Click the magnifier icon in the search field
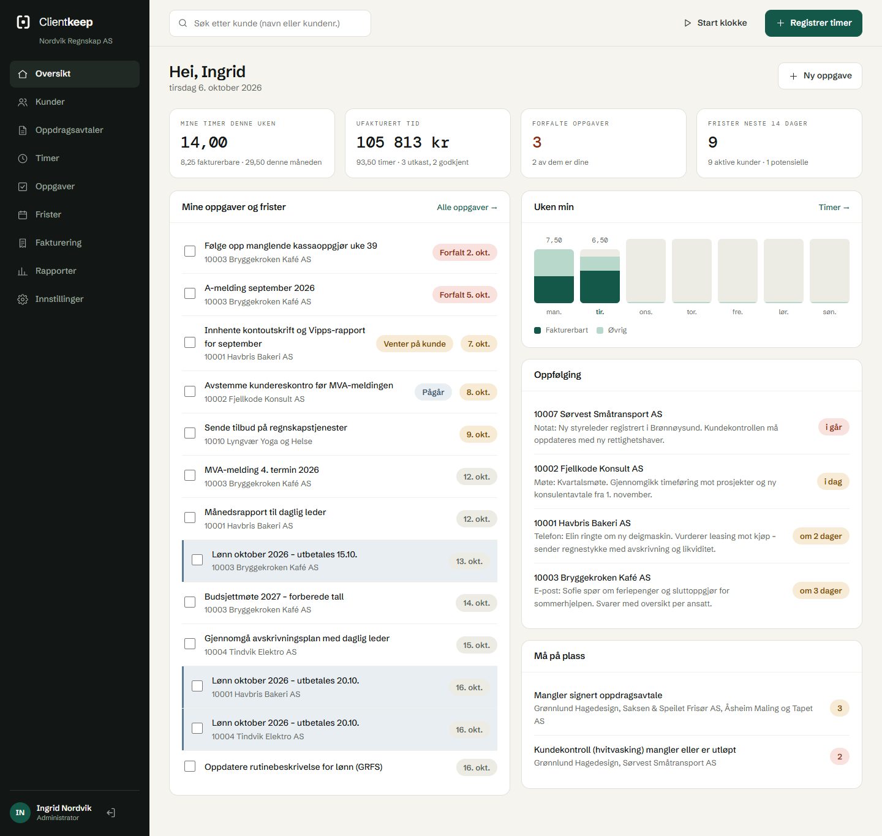The height and width of the screenshot is (836, 882). tap(183, 23)
